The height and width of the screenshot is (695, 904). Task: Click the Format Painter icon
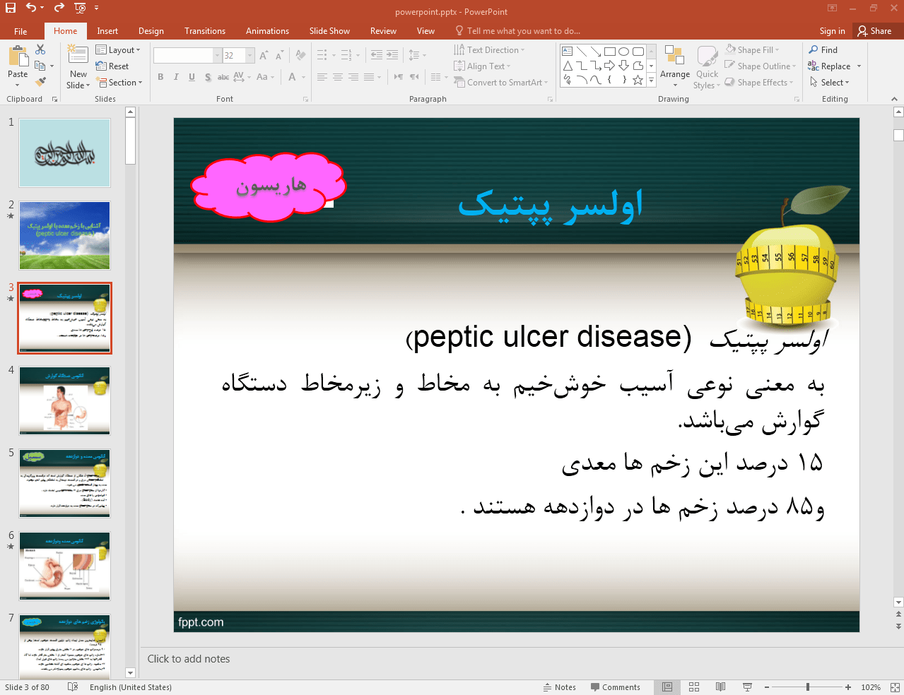tap(40, 82)
